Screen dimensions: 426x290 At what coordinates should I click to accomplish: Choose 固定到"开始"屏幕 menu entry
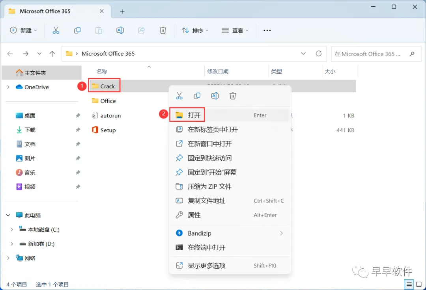[229, 172]
